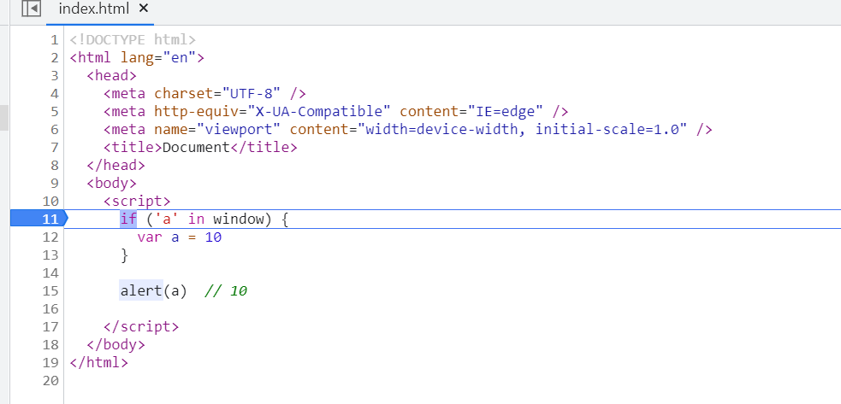Viewport: 841px width, 404px height.
Task: Remove the breakpoint on line 11
Action: tap(38, 220)
